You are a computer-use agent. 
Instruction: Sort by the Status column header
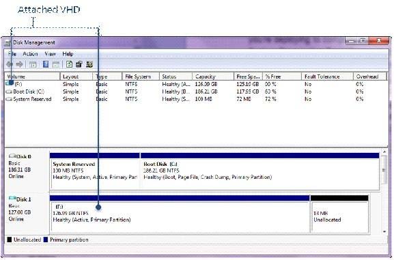[176, 76]
